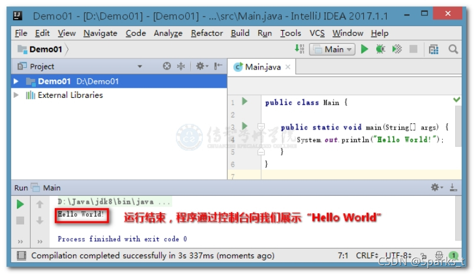Open Project Structure dialog icon
Viewport: 474px width, 274px height.
coord(433,49)
